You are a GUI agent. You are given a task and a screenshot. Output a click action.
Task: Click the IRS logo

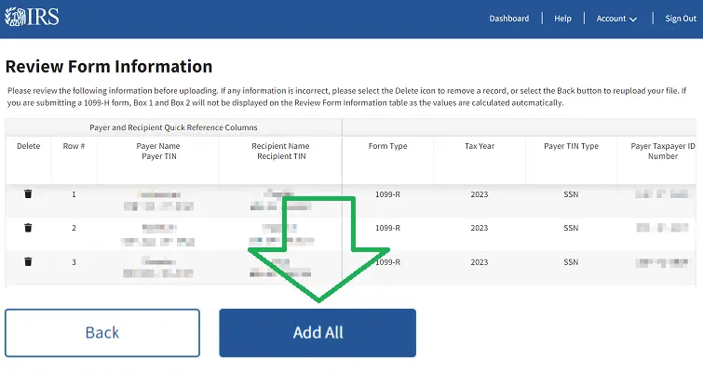coord(32,17)
